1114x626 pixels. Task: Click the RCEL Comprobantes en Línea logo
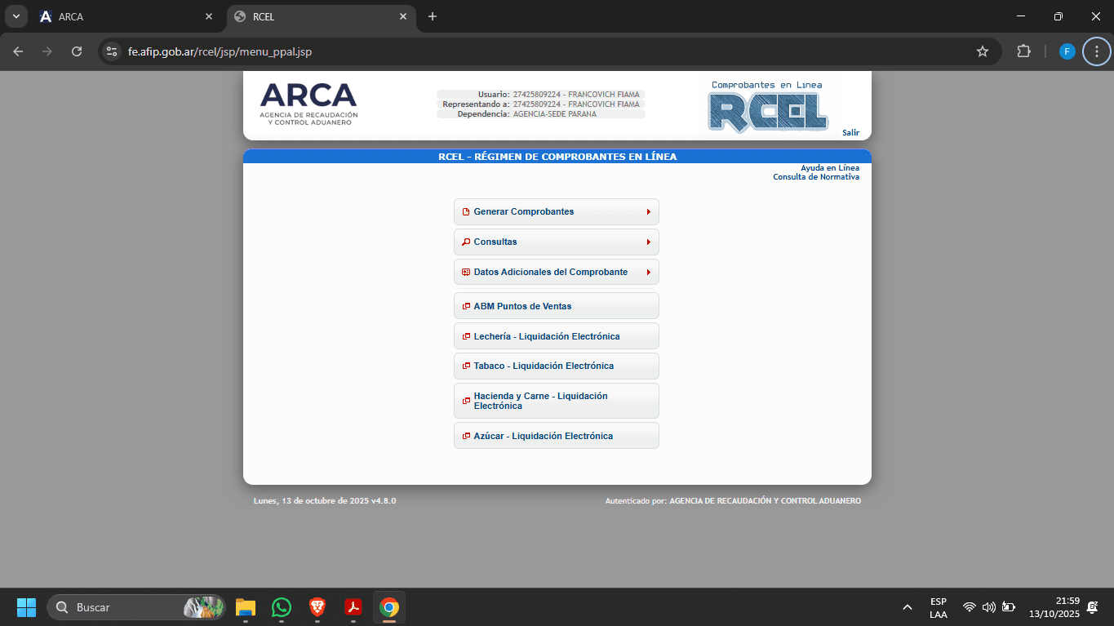768,105
